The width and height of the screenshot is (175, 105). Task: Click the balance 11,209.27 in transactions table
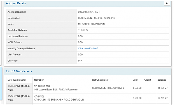(162, 88)
